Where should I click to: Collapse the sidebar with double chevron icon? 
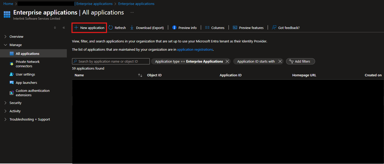pos(64,28)
